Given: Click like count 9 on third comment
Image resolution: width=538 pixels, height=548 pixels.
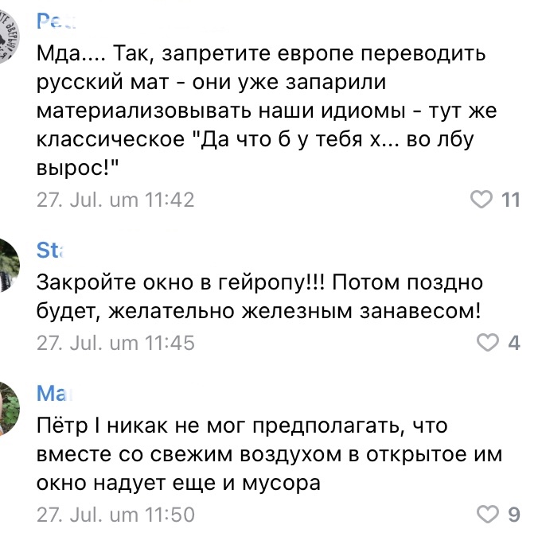Looking at the screenshot, I should [514, 515].
